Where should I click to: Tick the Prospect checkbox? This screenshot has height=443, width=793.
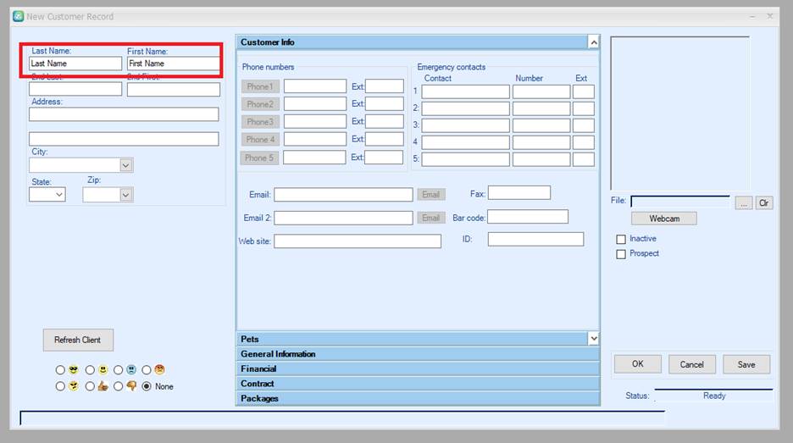pyautogui.click(x=621, y=254)
